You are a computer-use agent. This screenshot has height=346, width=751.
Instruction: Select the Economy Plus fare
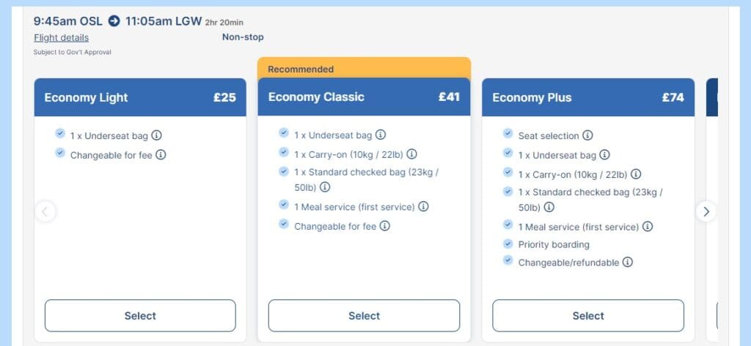click(587, 316)
